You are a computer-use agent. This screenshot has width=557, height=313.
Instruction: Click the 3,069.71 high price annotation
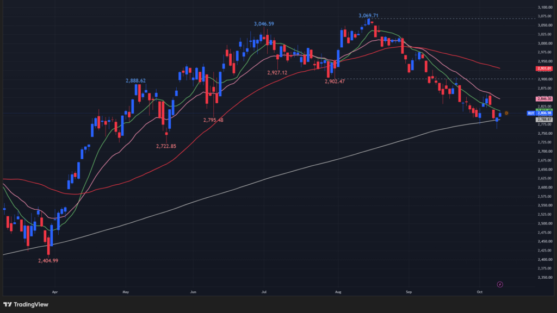368,16
